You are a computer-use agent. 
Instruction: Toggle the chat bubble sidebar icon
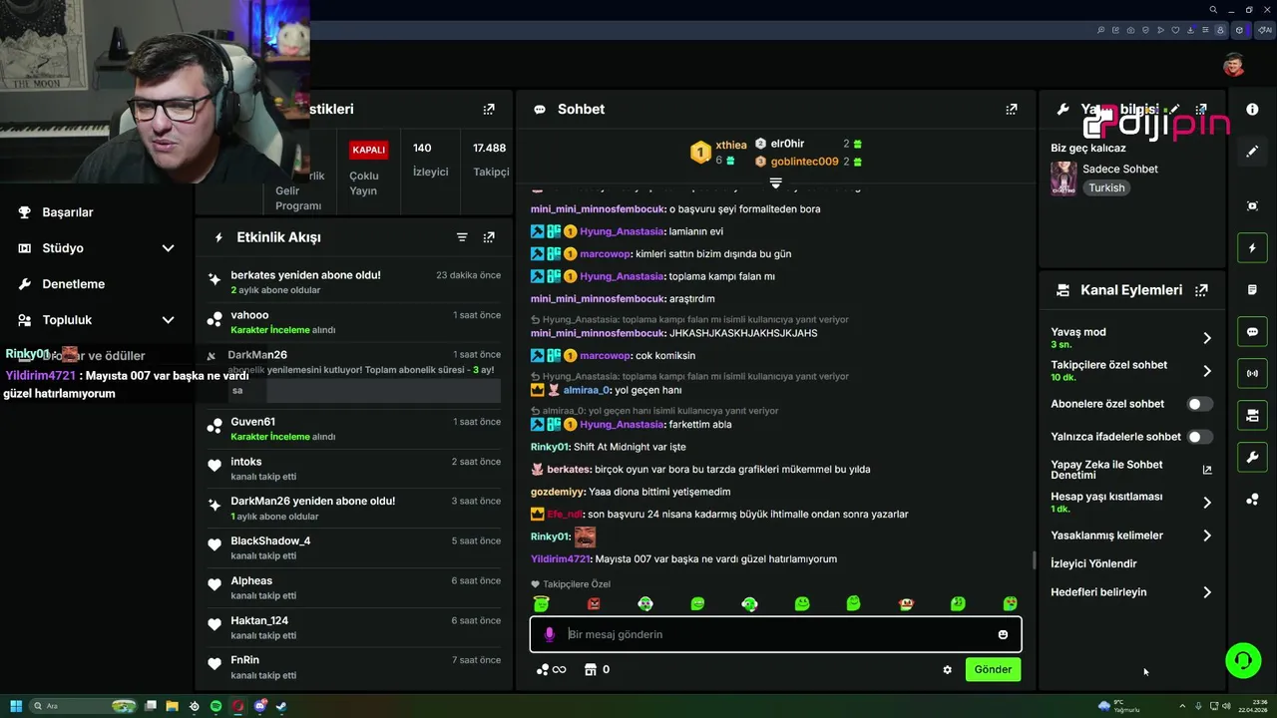[x=1252, y=332]
